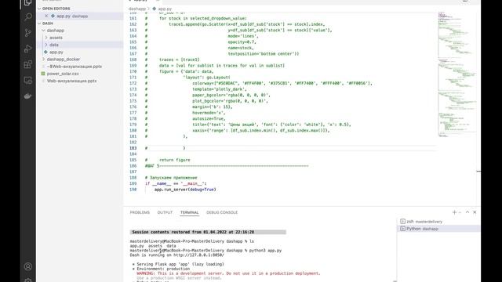502x282 pixels.
Task: Open the Docker view in activity bar
Action: coord(28,96)
